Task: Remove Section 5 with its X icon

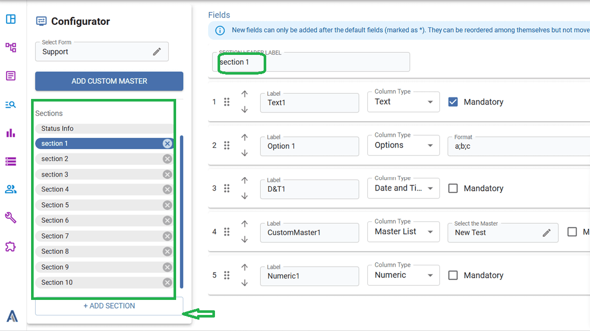Action: (167, 205)
